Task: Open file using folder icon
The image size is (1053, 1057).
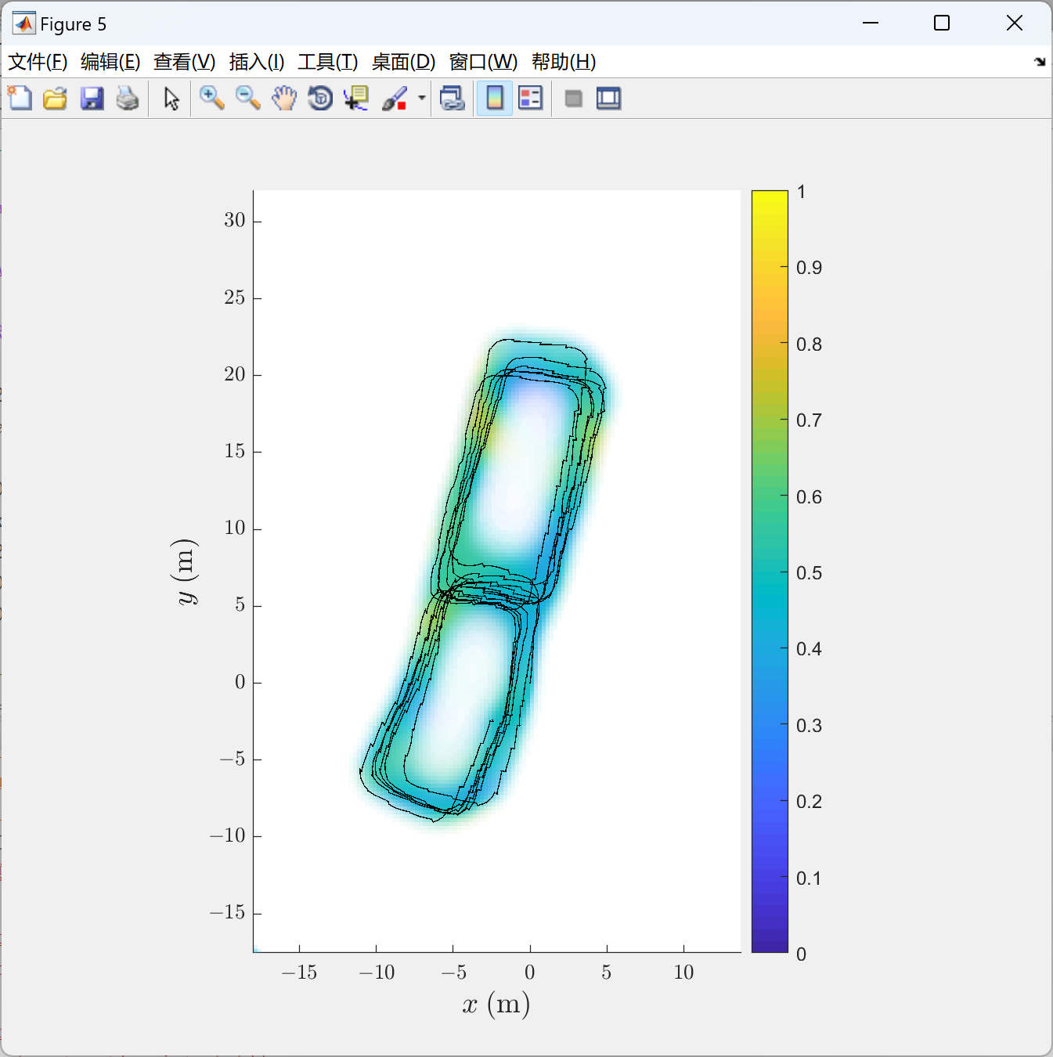Action: 56,99
